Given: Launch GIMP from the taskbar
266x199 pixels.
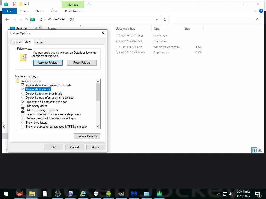Looking at the screenshot, I should tap(121, 194).
